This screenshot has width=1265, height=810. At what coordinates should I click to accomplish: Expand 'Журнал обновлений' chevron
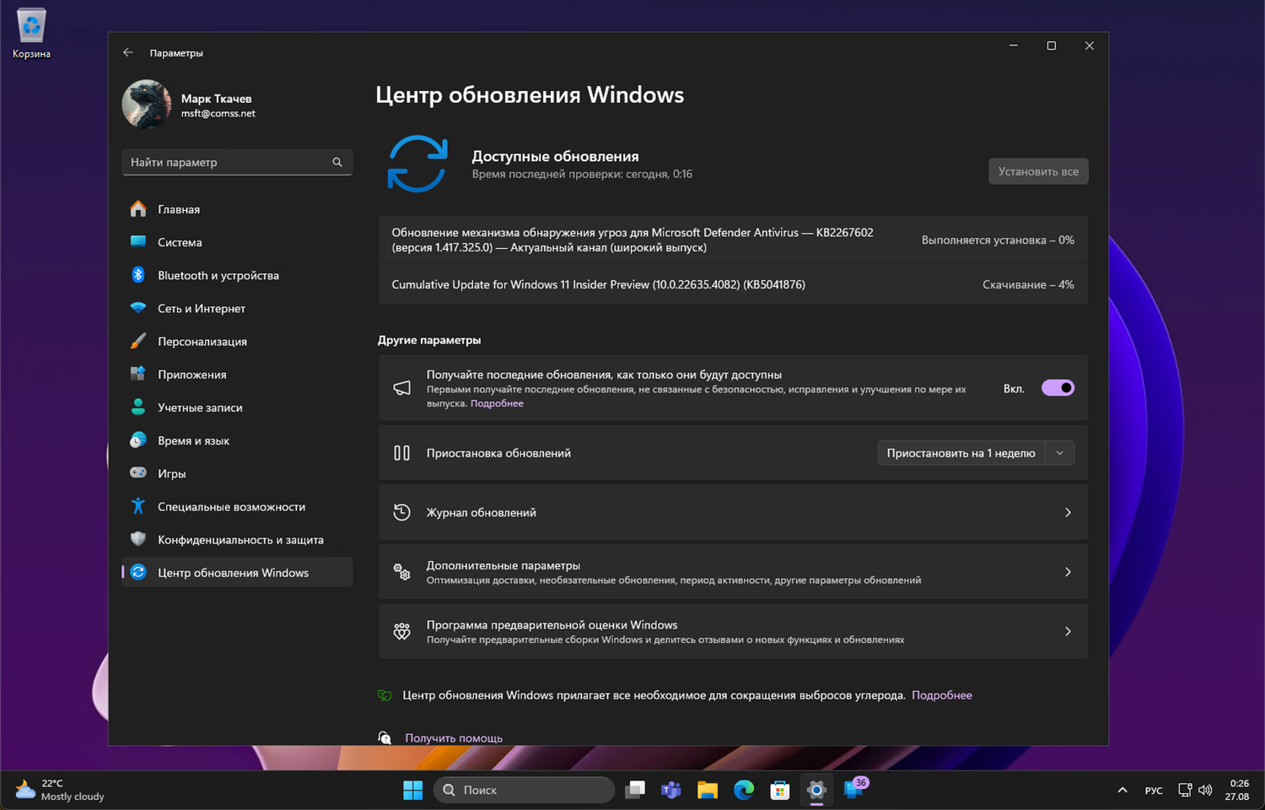1068,512
